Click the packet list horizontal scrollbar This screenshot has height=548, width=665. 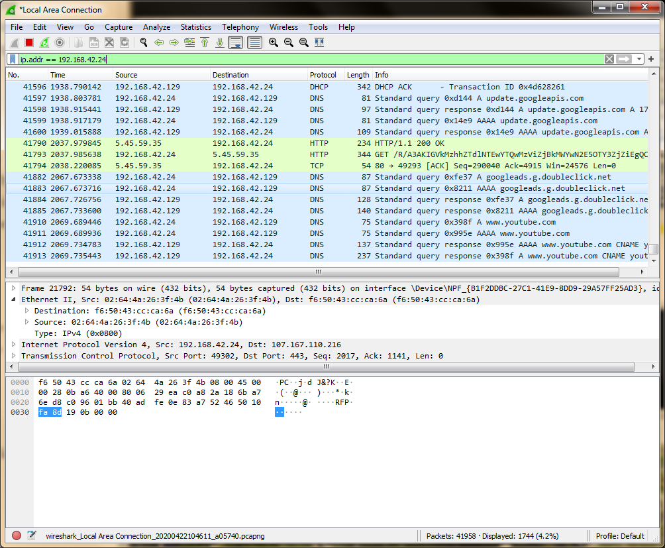(318, 272)
